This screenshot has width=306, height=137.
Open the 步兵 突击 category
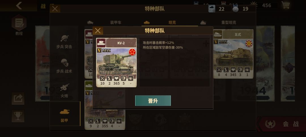coord(64,42)
